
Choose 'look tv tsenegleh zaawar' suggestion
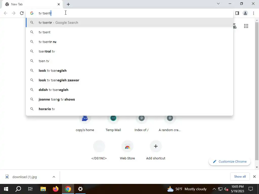pyautogui.click(x=129, y=80)
